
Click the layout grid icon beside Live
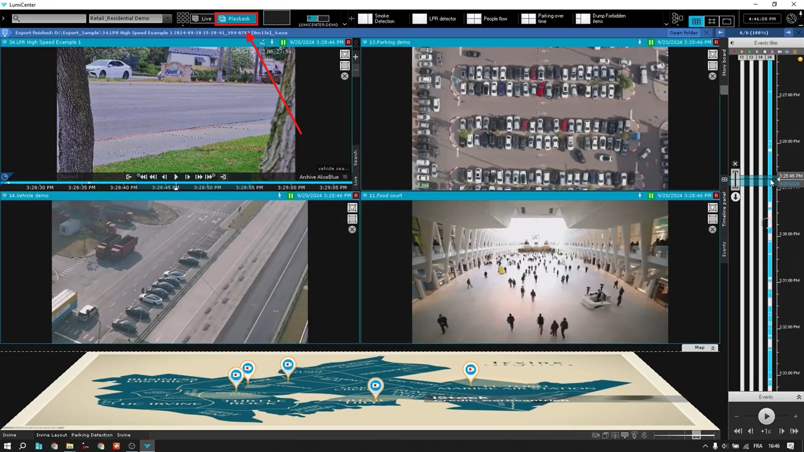(x=183, y=18)
